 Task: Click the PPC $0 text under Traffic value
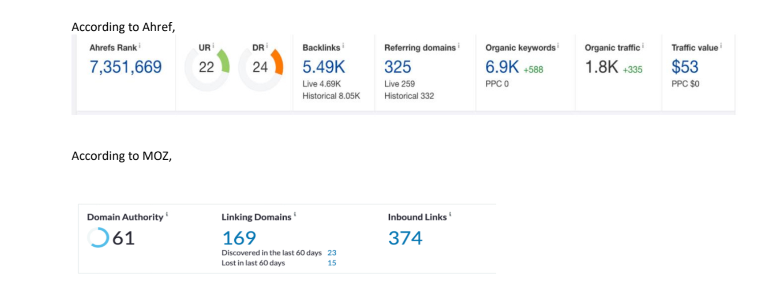[x=685, y=84]
